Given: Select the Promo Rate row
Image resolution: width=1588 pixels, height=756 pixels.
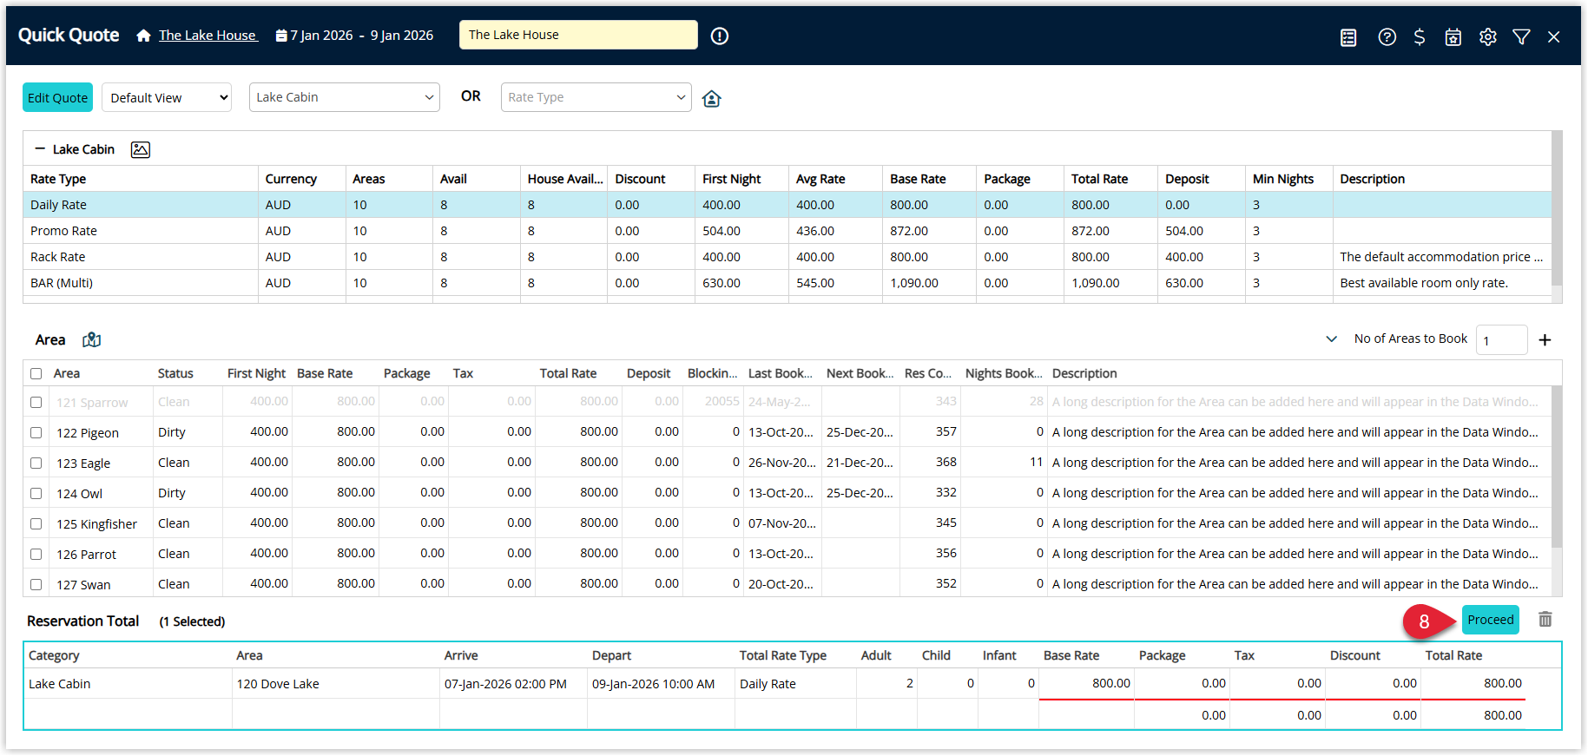Looking at the screenshot, I should point(787,231).
